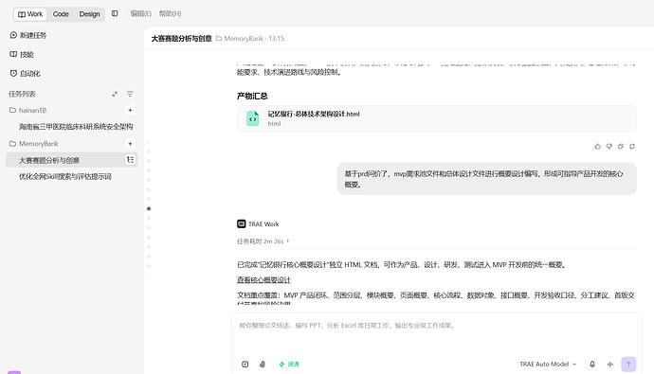Switch to the Work mode tab
This screenshot has height=374, width=654.
(30, 14)
